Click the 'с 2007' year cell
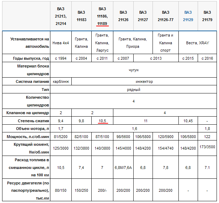Image resolution: width=219 pixels, height=203 pixels. click(x=123, y=58)
